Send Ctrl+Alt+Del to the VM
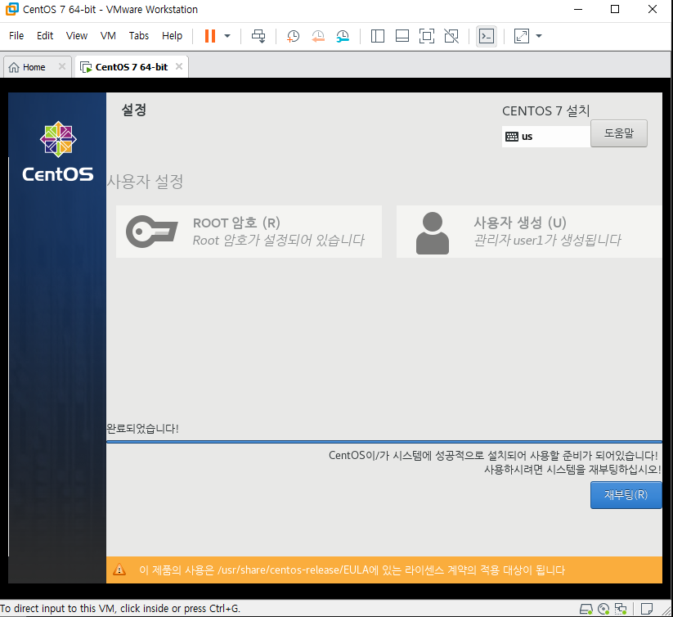The height and width of the screenshot is (617, 673). [x=258, y=36]
